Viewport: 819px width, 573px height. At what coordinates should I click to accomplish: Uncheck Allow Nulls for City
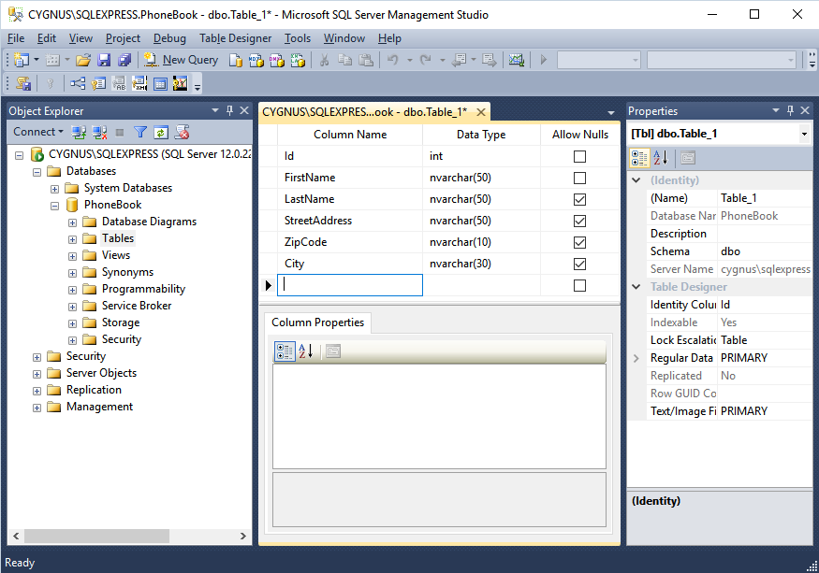pos(579,264)
